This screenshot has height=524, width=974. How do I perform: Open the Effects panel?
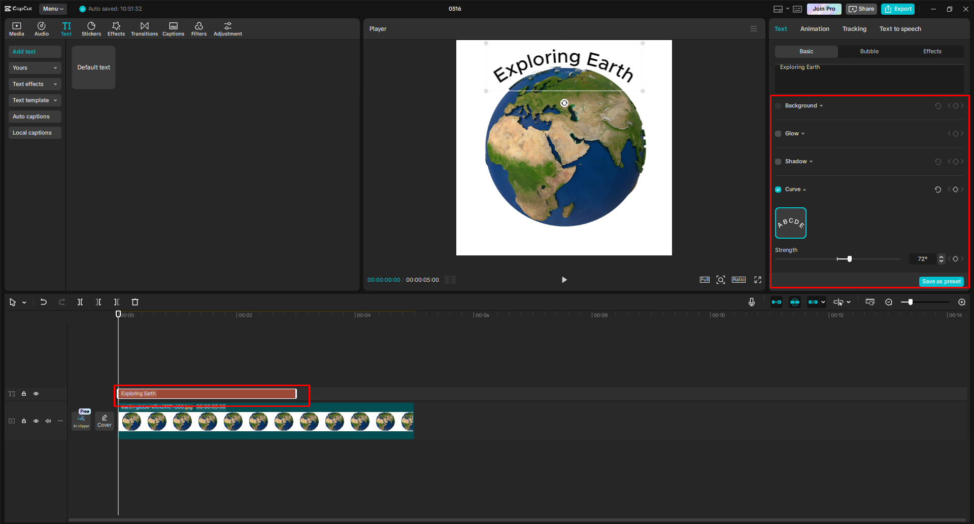116,28
